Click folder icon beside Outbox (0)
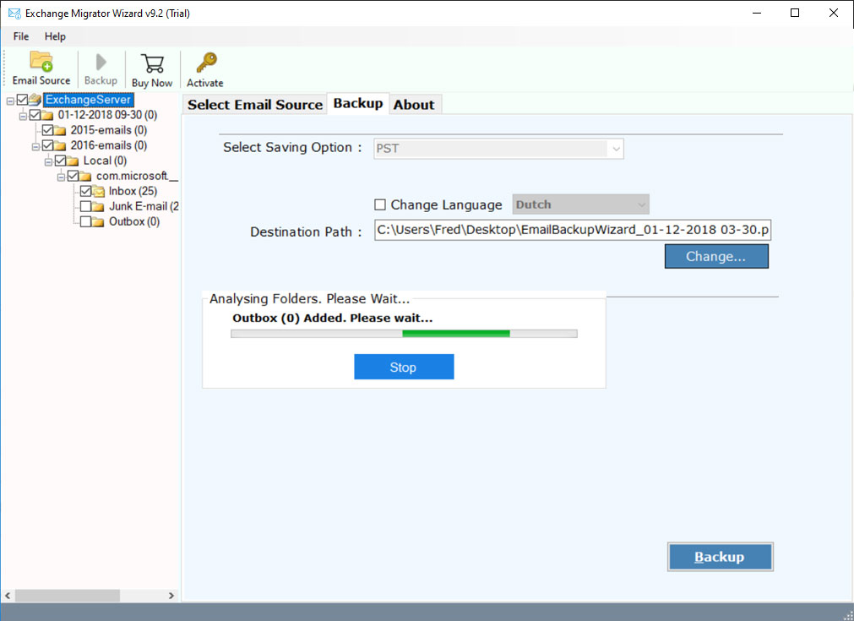Screen dimensions: 854x621 coord(98,221)
